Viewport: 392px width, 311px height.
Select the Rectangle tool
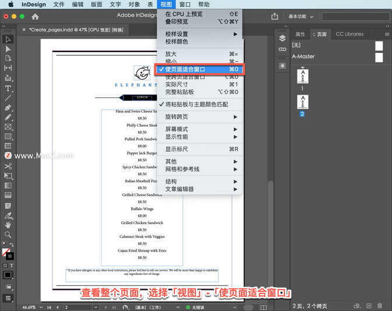point(8,136)
